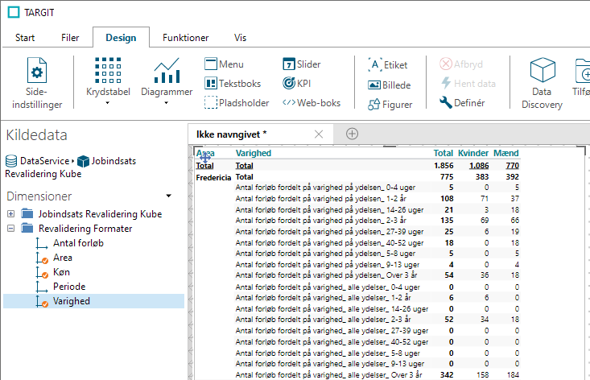Add an Etiket label

tap(387, 64)
